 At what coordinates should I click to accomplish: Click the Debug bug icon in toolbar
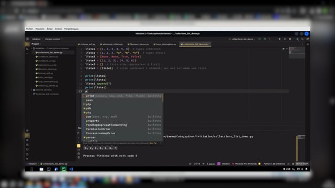(265, 39)
